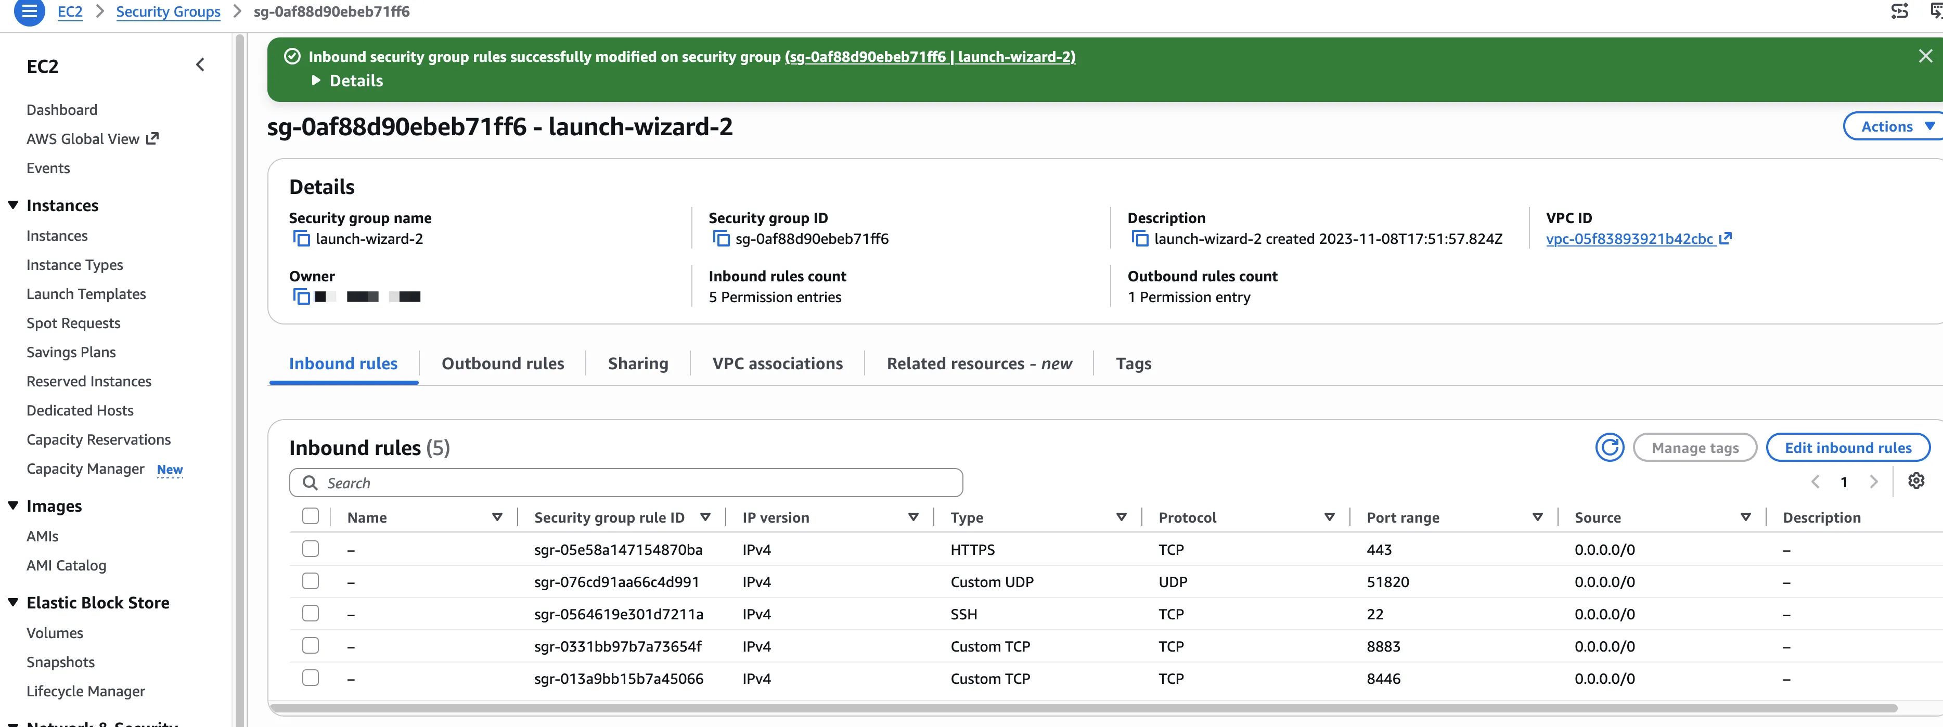Image resolution: width=1943 pixels, height=727 pixels.
Task: Click rule ID sgr-05e58a147154870ba
Action: (619, 550)
